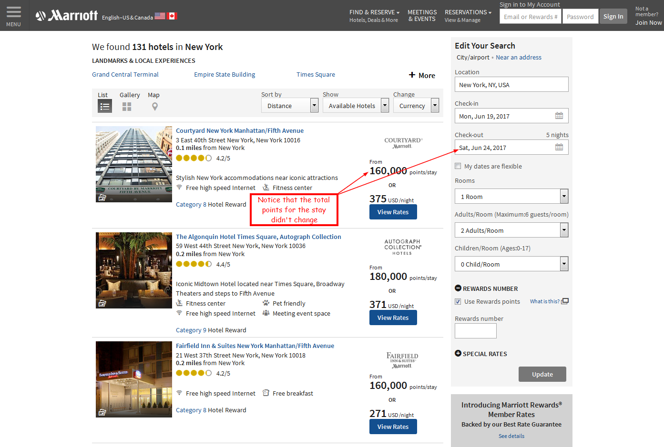This screenshot has width=664, height=447.
Task: Open the Children/Room dropdown
Action: (511, 264)
